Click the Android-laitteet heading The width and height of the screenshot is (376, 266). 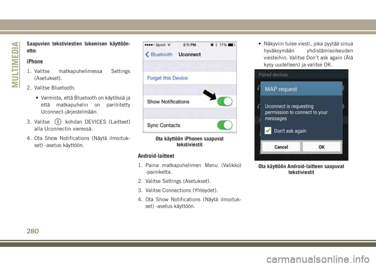156,156
